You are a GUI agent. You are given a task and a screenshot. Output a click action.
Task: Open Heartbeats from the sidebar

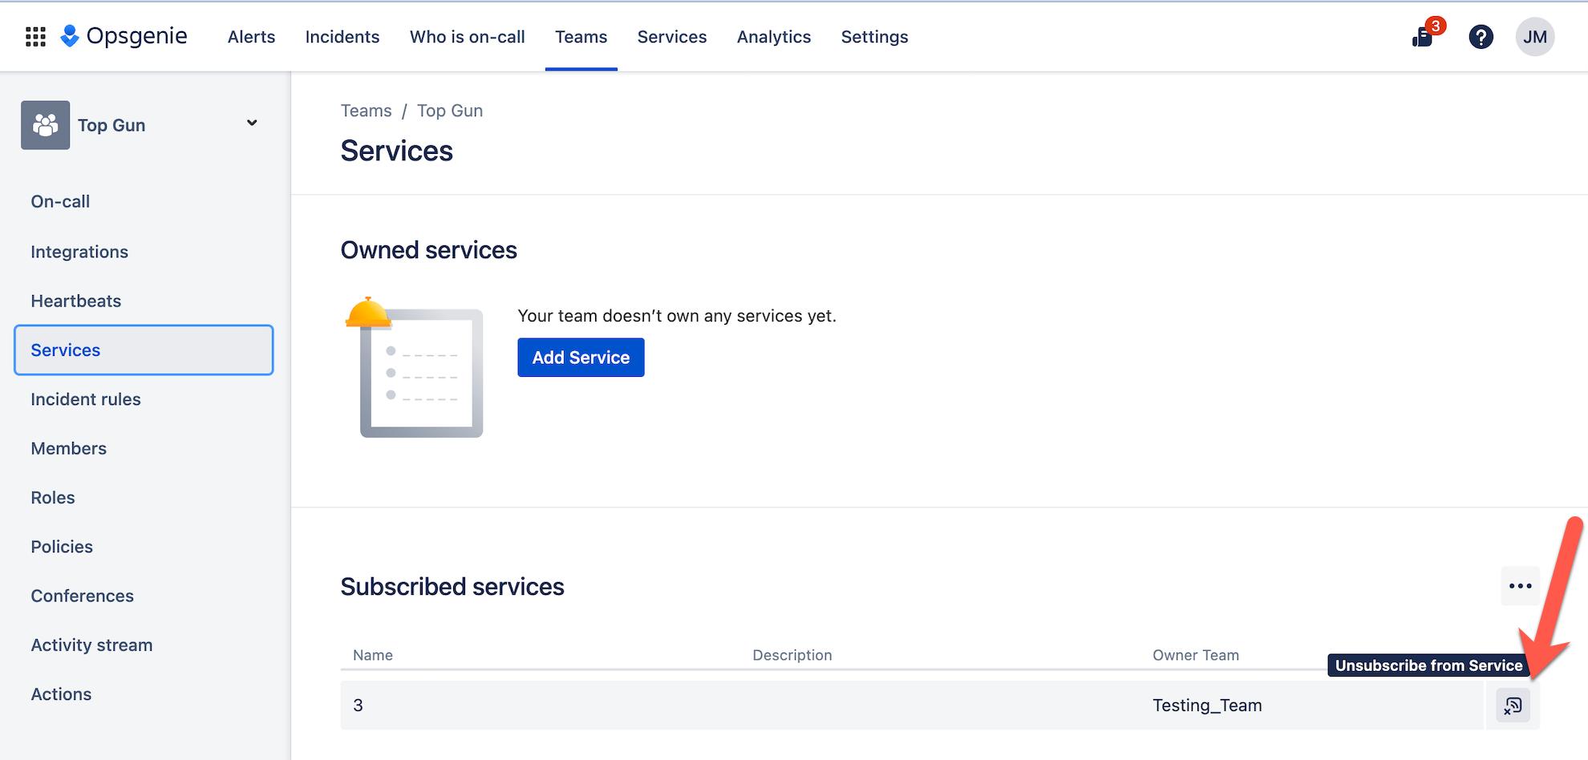point(75,301)
